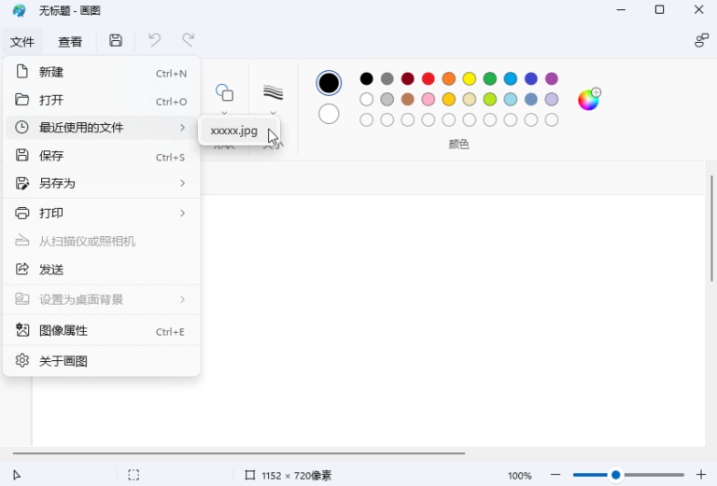Click the shapes tool icon
717x486 pixels.
[x=224, y=92]
